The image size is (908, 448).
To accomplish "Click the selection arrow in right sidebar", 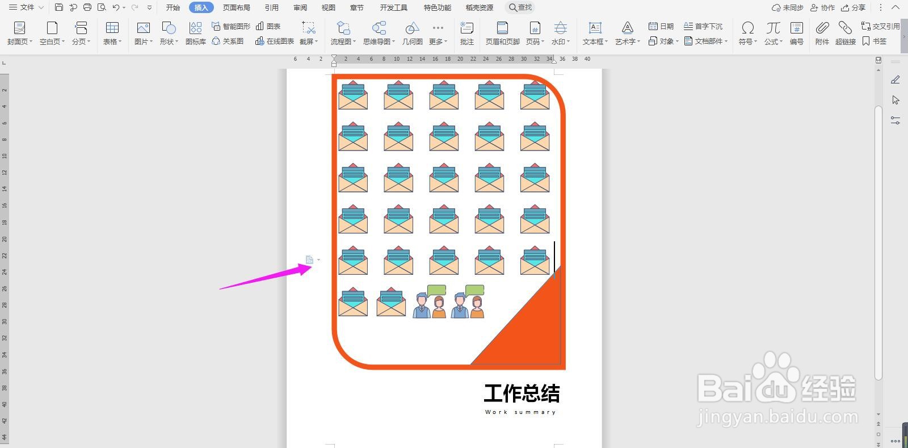I will (x=896, y=100).
